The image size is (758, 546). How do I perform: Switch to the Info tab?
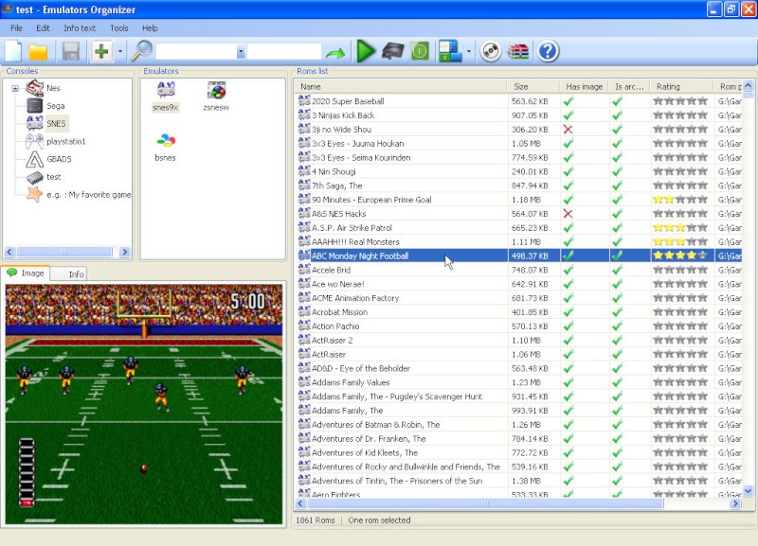(68, 273)
